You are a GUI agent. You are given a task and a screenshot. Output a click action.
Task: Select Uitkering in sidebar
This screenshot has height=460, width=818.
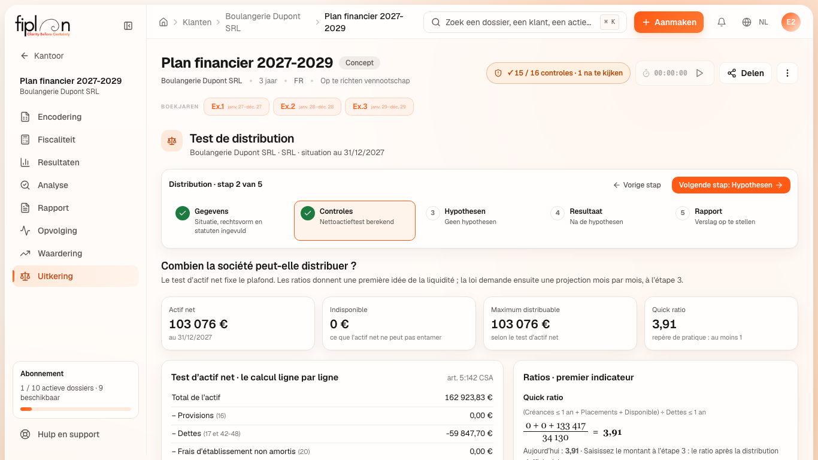point(75,276)
